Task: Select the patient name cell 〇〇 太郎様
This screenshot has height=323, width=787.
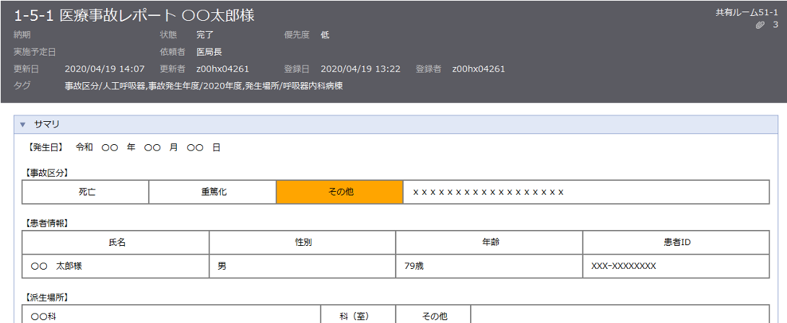Action: (116, 266)
